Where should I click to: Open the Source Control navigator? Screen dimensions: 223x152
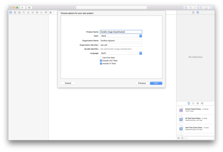pyautogui.click(x=15, y=12)
